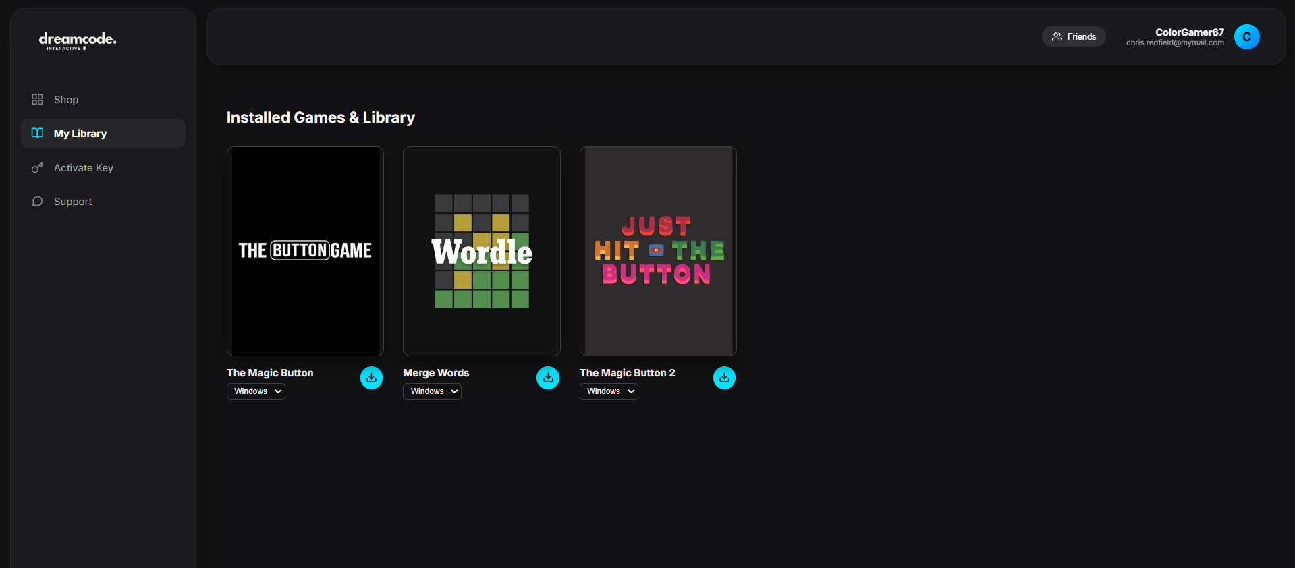Click the ColorGamer67 username
The width and height of the screenshot is (1295, 568).
pos(1190,32)
